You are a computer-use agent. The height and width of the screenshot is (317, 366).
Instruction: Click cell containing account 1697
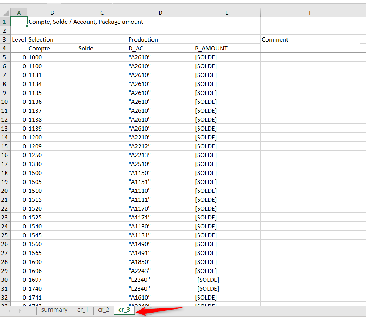(x=52, y=280)
